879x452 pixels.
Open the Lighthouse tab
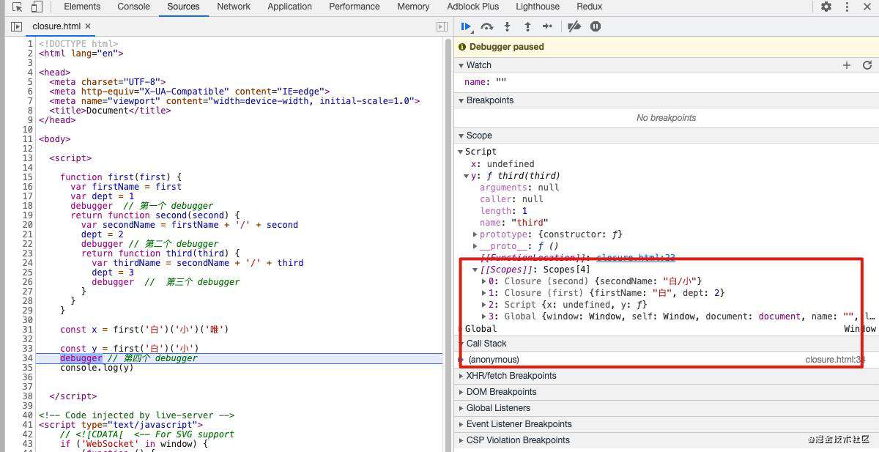tap(538, 7)
